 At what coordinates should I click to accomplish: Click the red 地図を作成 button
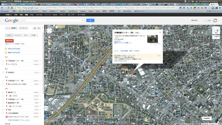[x=9, y=41]
